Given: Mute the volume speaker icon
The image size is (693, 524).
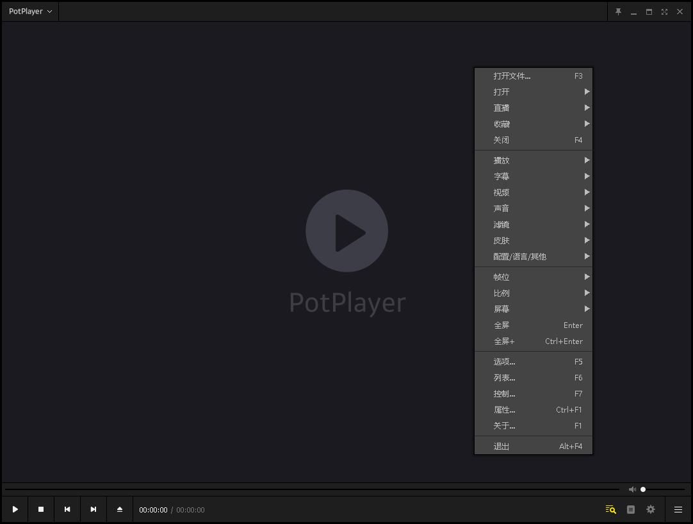Looking at the screenshot, I should [632, 489].
